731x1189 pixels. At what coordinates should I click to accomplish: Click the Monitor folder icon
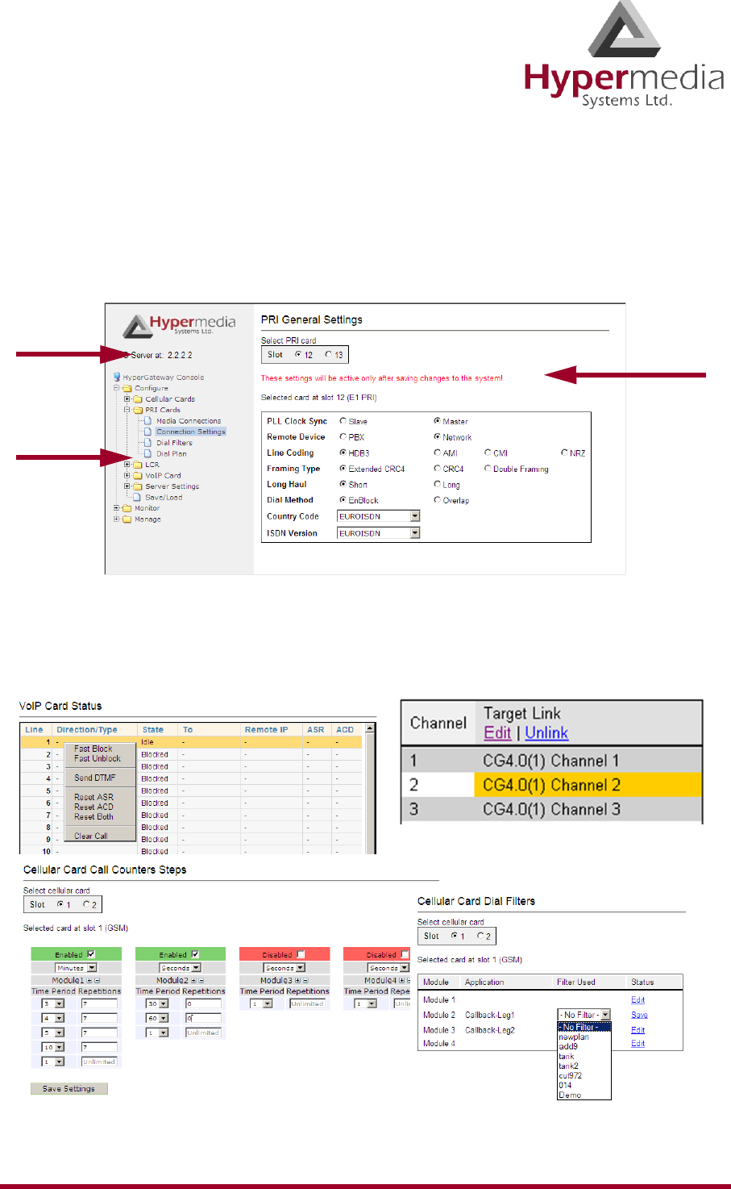click(x=127, y=508)
